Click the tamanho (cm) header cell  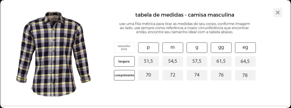coord(124,48)
